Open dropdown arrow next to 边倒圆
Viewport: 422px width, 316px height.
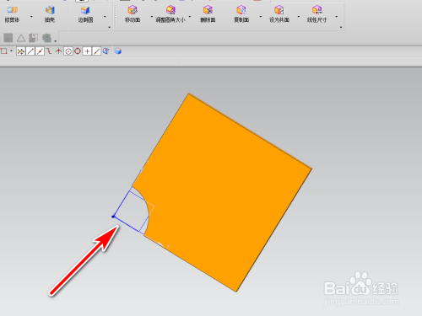(x=105, y=17)
